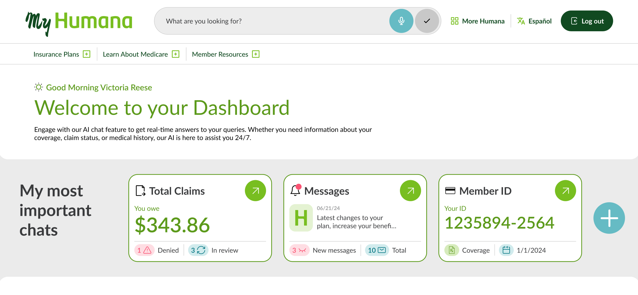This screenshot has height=295, width=638.
Task: Click the Español translate icon
Action: click(521, 21)
